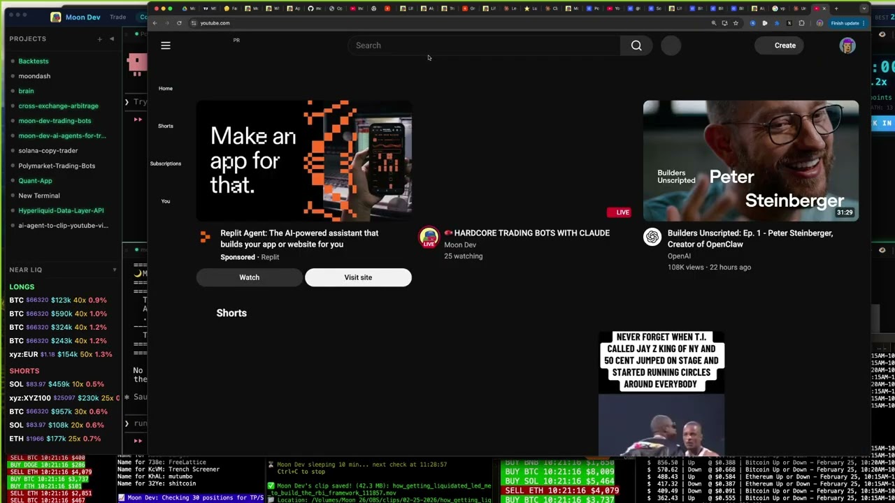This screenshot has width=895, height=503.
Task: Go back with the browser back arrow
Action: (155, 23)
